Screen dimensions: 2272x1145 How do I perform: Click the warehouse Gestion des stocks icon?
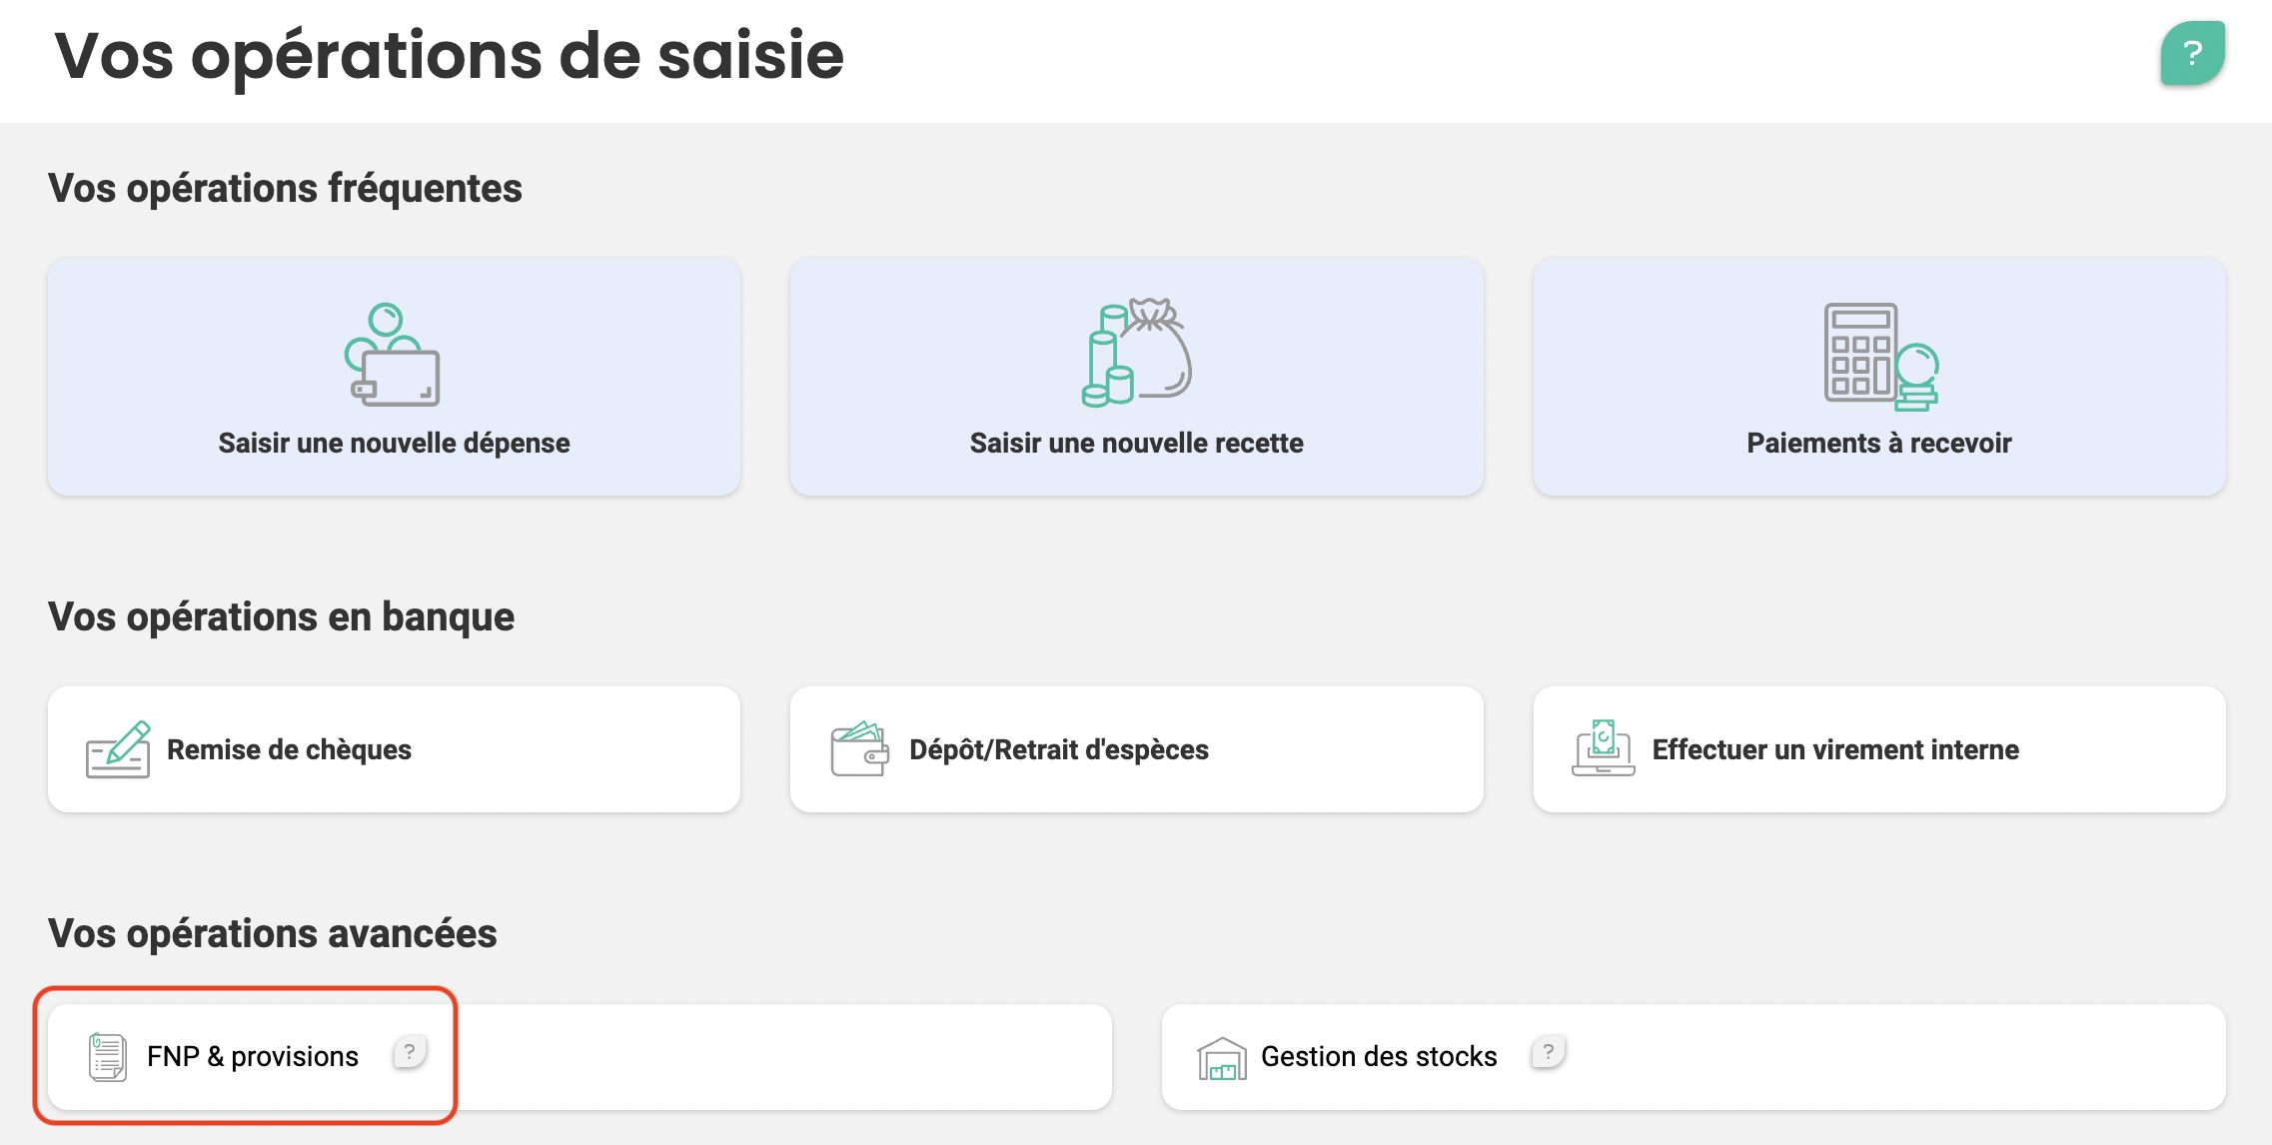coord(1222,1058)
